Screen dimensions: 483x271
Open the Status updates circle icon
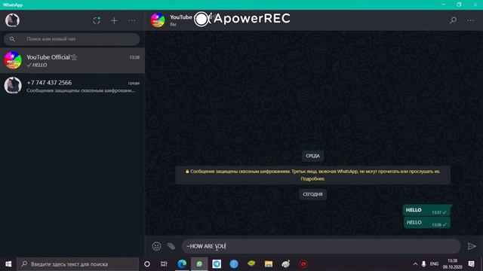(97, 20)
